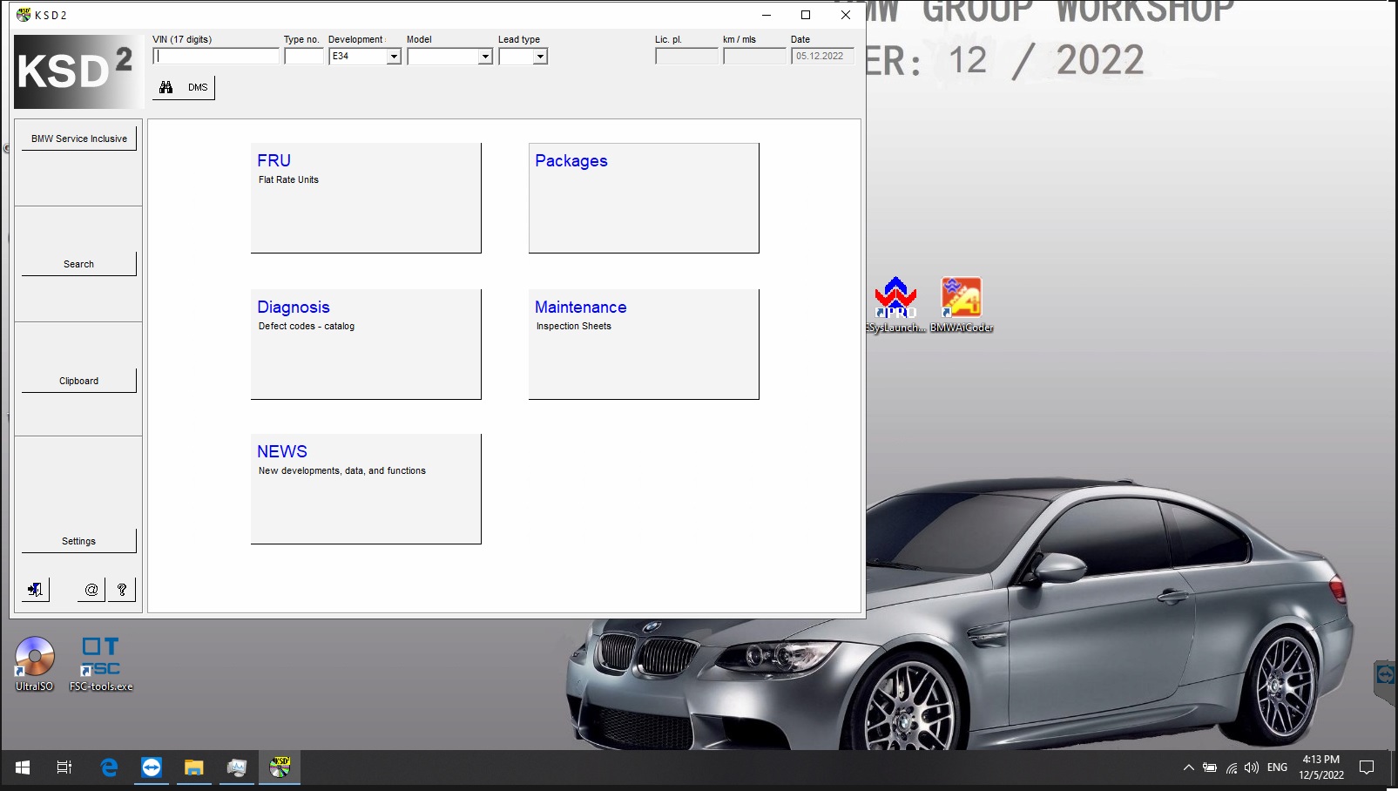This screenshot has width=1398, height=791.
Task: Maximize the KSD2 window
Action: [806, 15]
